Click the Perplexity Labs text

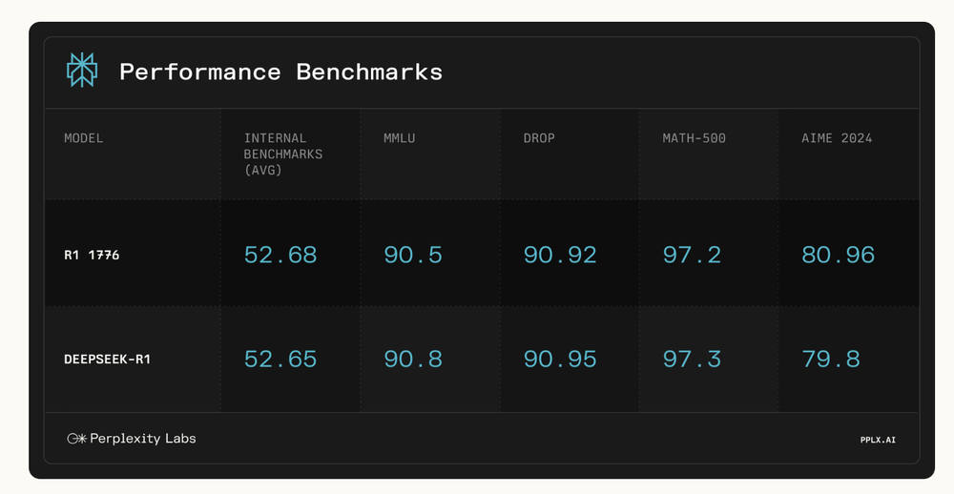(x=143, y=439)
